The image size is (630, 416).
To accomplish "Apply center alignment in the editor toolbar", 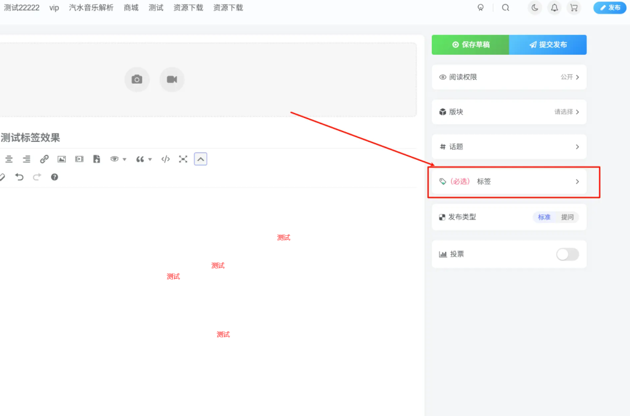I will coord(9,159).
